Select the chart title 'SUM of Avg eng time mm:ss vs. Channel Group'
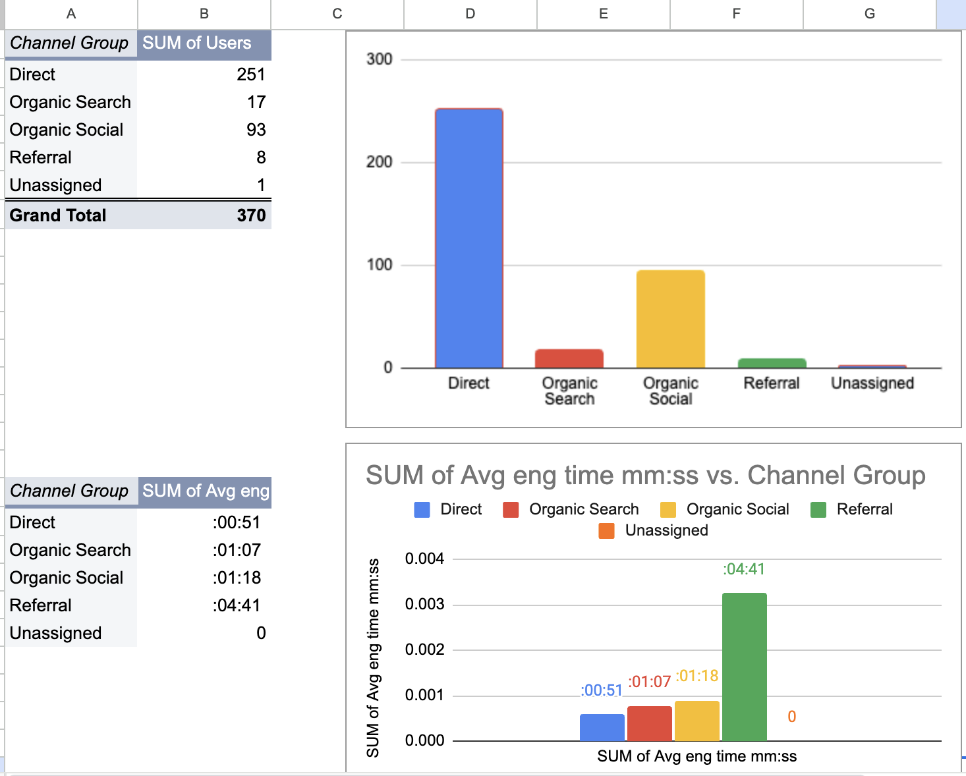This screenshot has height=776, width=966. [645, 476]
